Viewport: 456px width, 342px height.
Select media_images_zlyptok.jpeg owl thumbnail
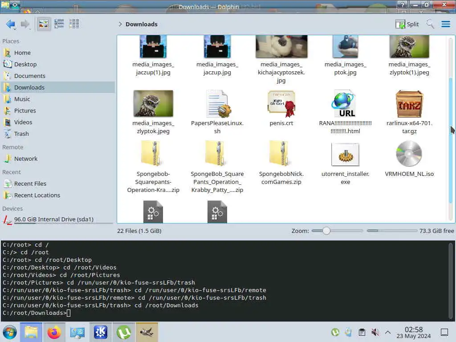click(153, 103)
